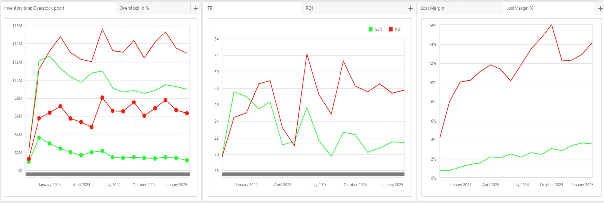
Task: Switch to the Overstock in % tab
Action: pyautogui.click(x=153, y=8)
